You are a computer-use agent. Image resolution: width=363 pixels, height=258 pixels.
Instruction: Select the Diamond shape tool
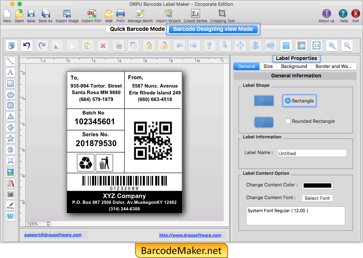coord(11,128)
